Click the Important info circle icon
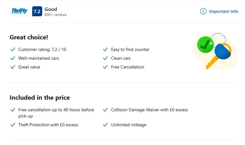Image resolution: width=245 pixels, height=145 pixels. point(203,11)
